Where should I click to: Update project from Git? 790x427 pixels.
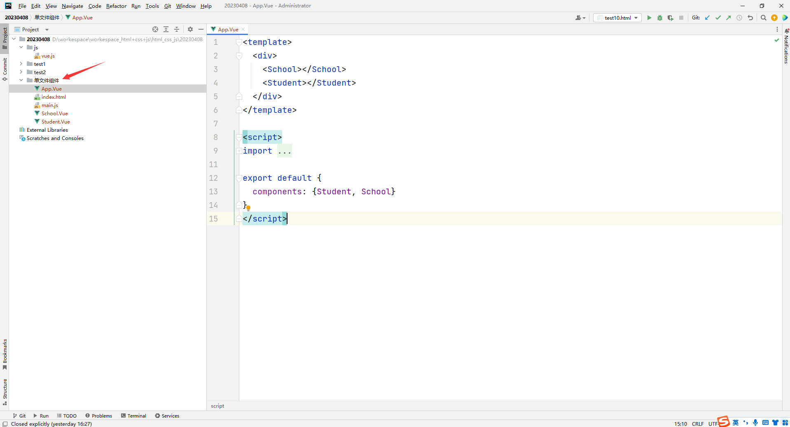tap(707, 18)
